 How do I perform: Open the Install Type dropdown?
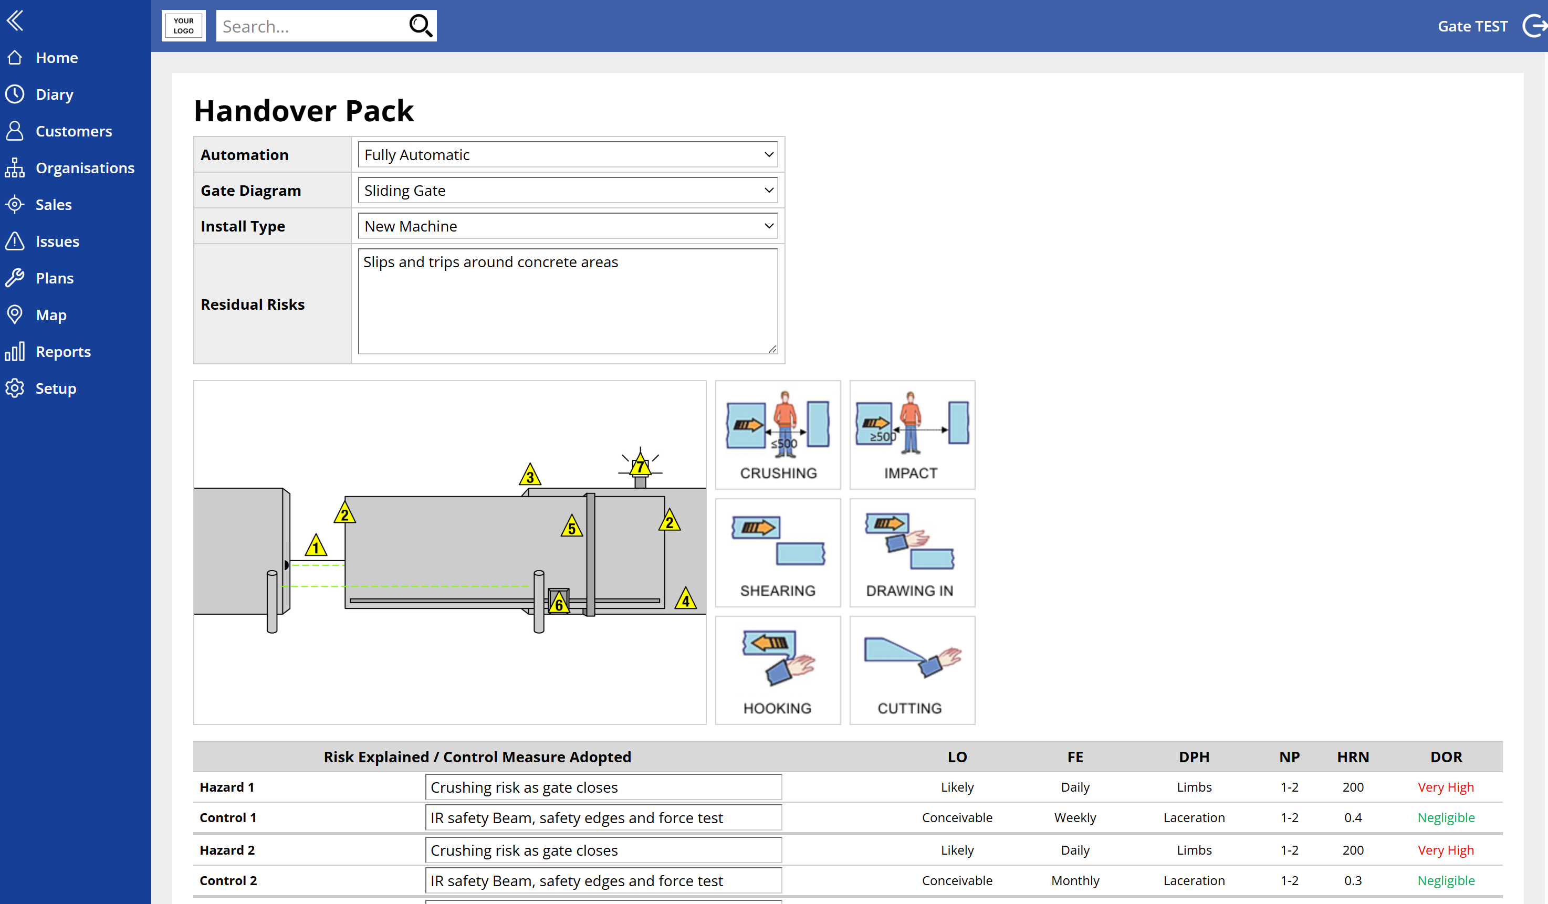568,226
